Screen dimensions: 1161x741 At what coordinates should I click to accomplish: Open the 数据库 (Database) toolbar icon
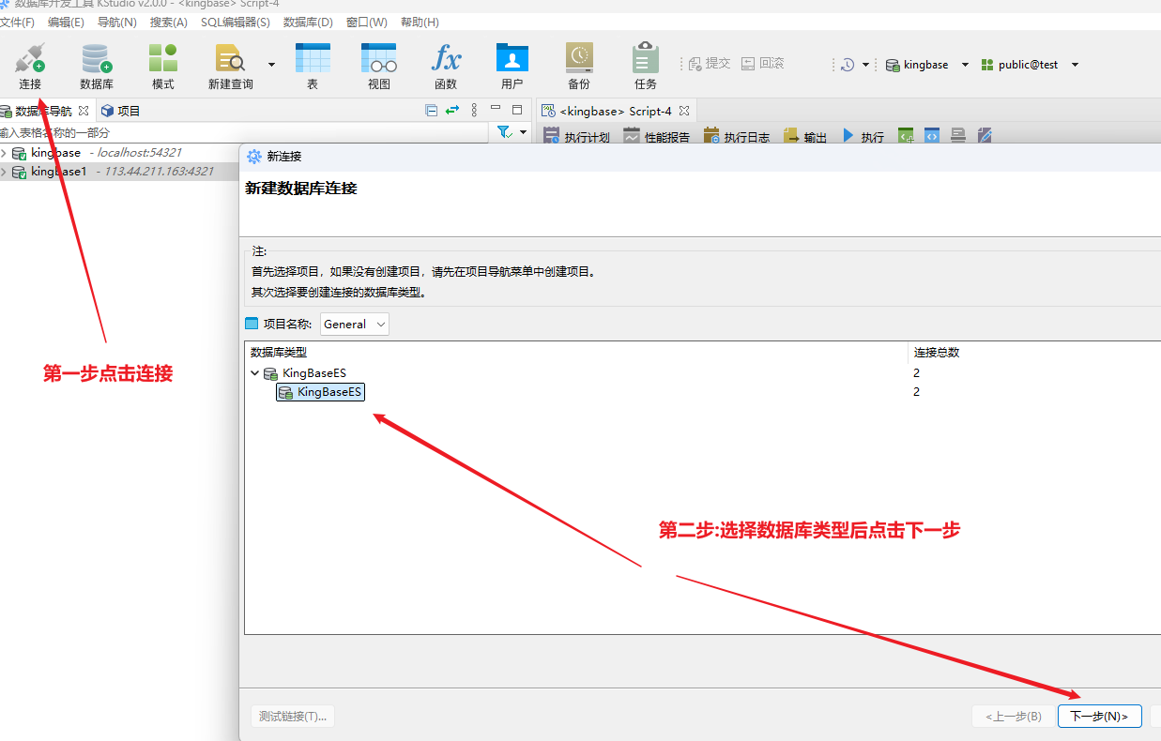pos(97,66)
